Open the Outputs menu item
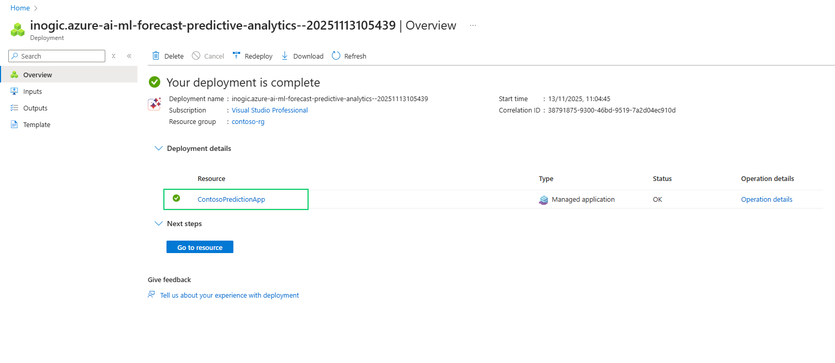835x363 pixels. point(35,108)
